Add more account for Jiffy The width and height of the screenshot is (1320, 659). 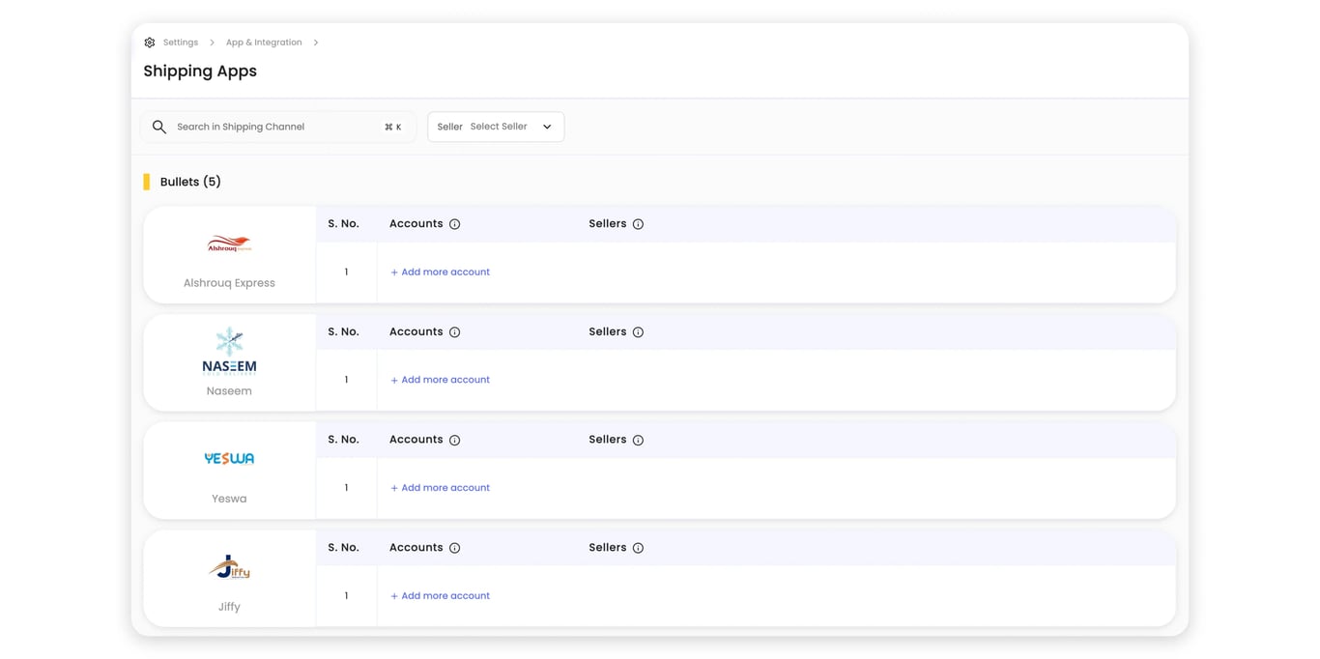tap(440, 595)
